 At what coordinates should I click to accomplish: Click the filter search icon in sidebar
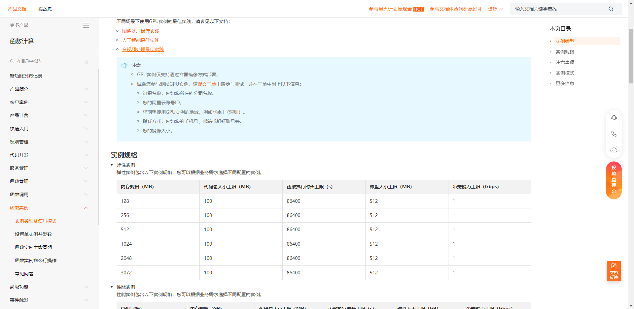[12, 61]
